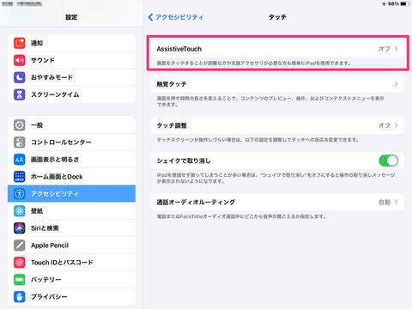The width and height of the screenshot is (412, 309).
Task: Open Touch IDとパスコード settings
Action: (71, 263)
